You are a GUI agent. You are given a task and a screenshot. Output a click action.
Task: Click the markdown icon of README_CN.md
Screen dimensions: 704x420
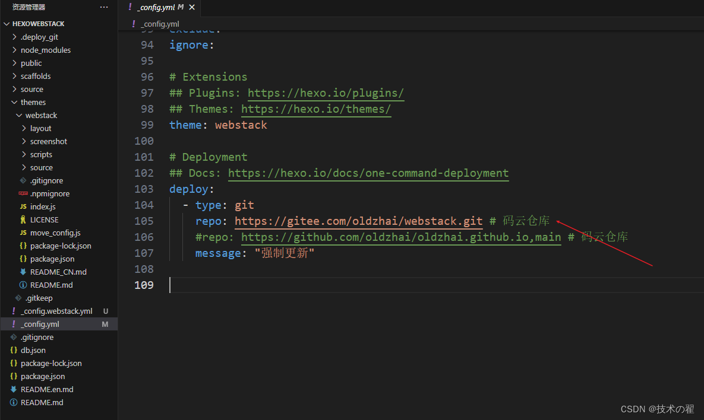click(23, 272)
